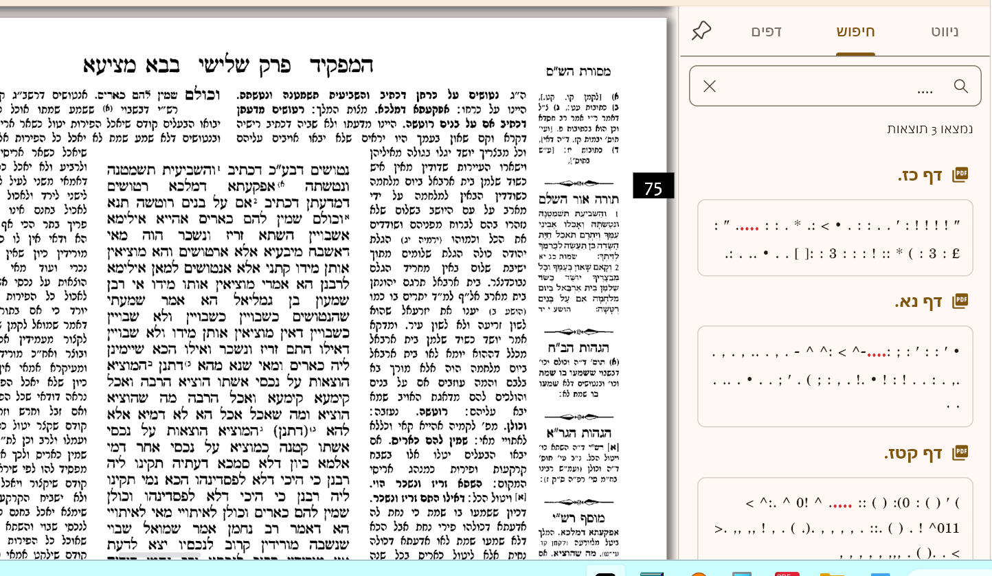The height and width of the screenshot is (576, 992).
Task: Pin the side panel with the pushpin icon
Action: click(701, 31)
